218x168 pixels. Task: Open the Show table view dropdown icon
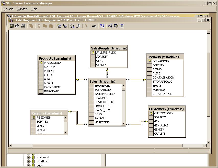[x=78, y=26]
